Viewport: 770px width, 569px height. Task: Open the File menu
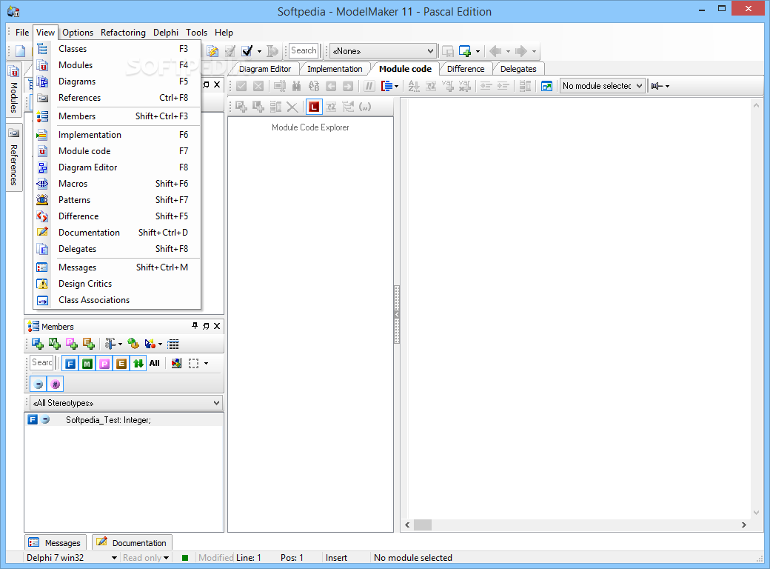(22, 33)
